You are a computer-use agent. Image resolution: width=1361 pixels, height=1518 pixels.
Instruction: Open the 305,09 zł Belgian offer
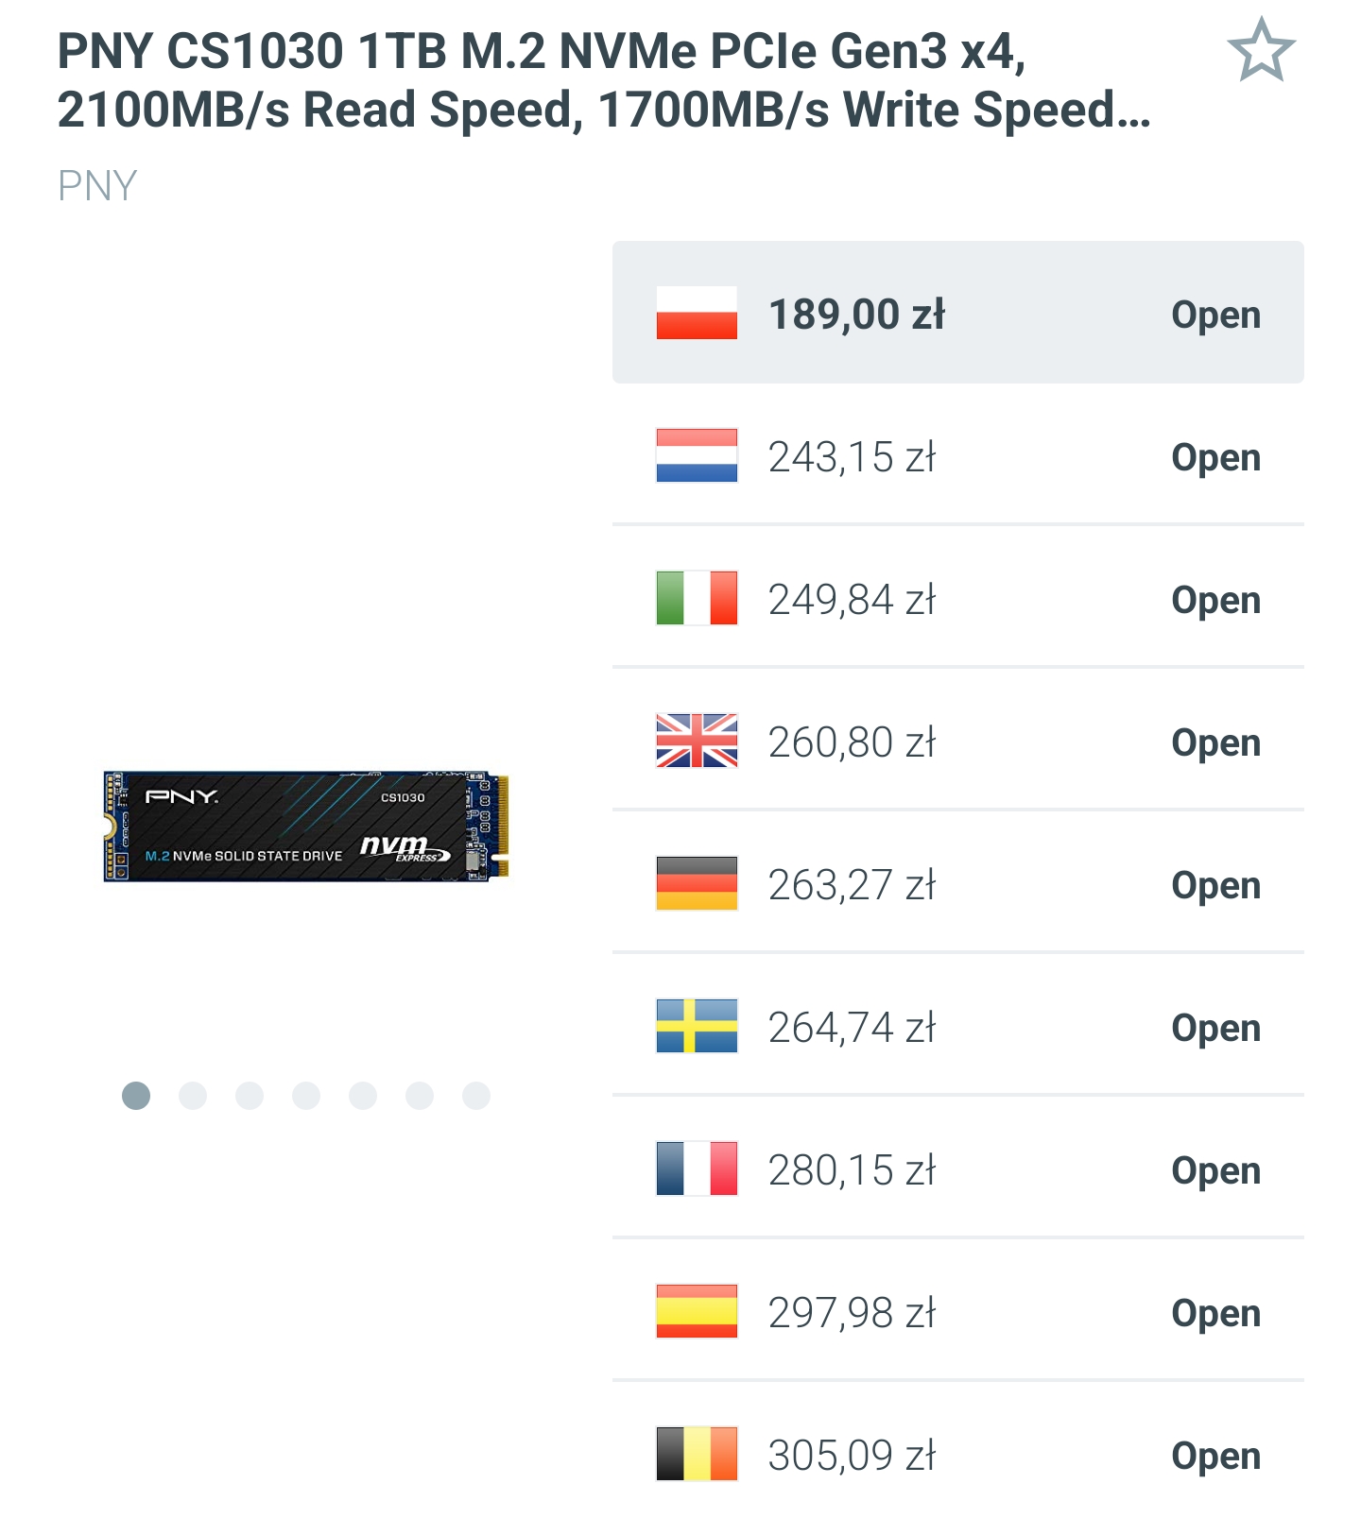1215,1456
